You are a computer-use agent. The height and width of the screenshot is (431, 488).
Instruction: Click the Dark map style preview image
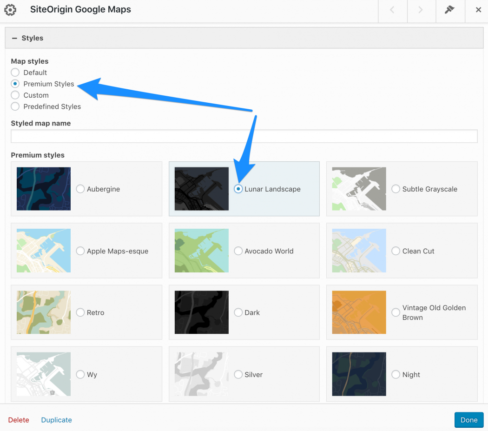point(201,312)
